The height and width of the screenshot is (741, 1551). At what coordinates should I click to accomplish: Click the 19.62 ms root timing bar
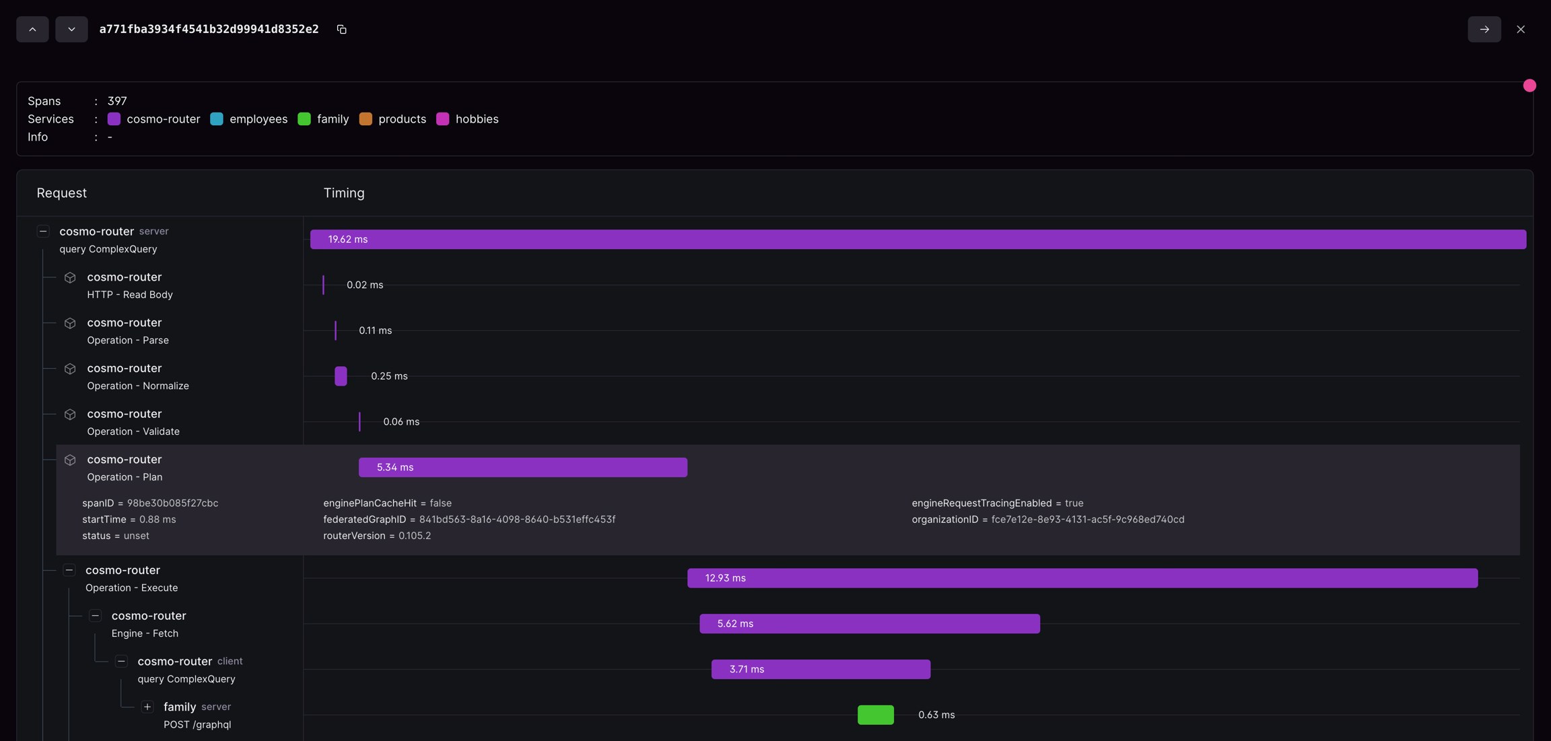tap(918, 240)
